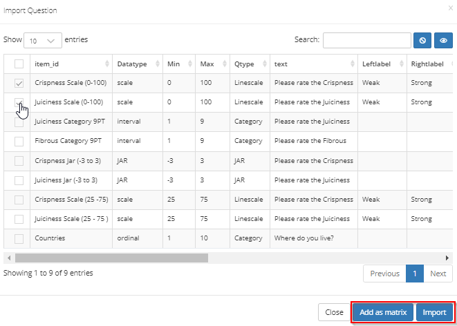Tick the Countries row checkbox
457x326 pixels.
point(19,238)
